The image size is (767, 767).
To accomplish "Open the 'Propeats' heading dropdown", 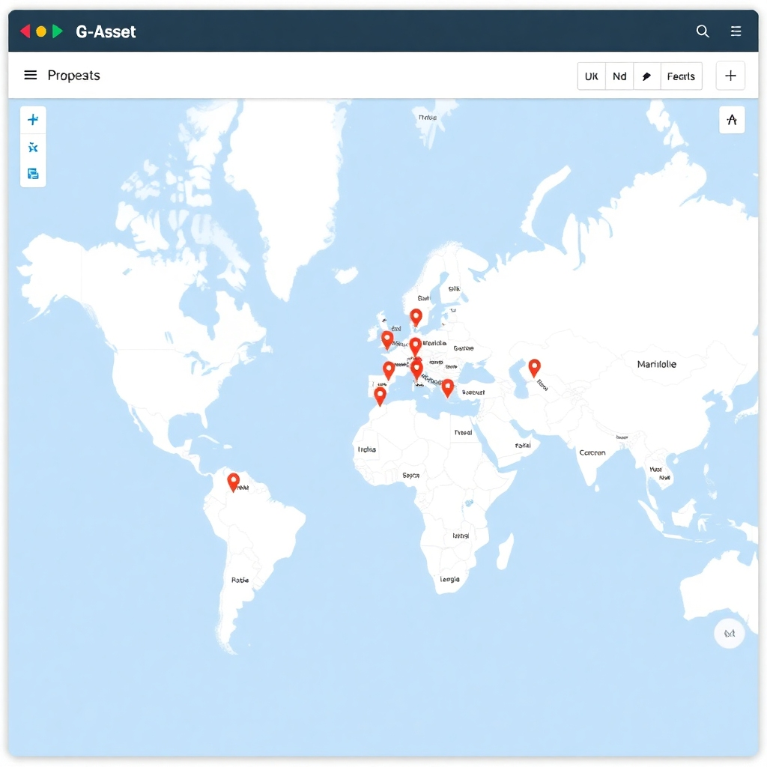I will coord(74,75).
